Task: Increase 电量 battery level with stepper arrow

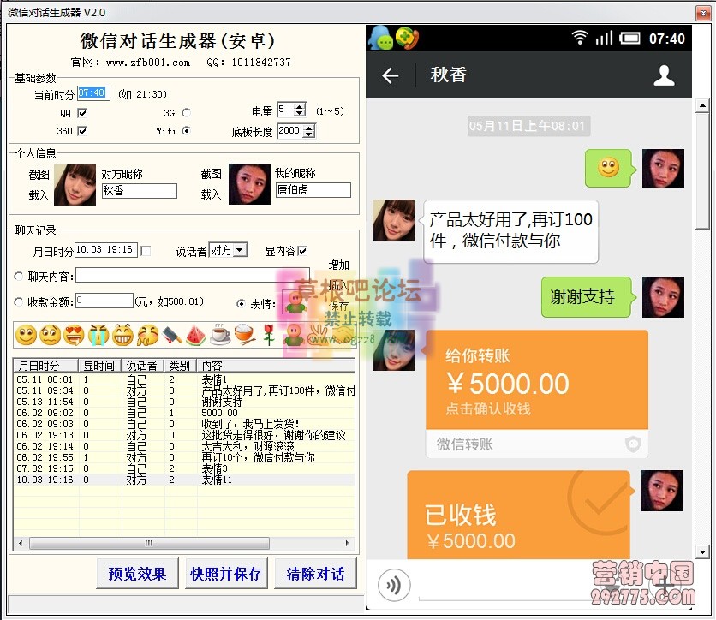Action: (299, 109)
